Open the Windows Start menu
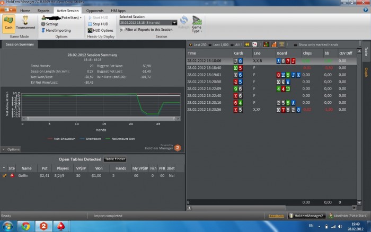This screenshot has height=232, width=371. (x=8, y=226)
